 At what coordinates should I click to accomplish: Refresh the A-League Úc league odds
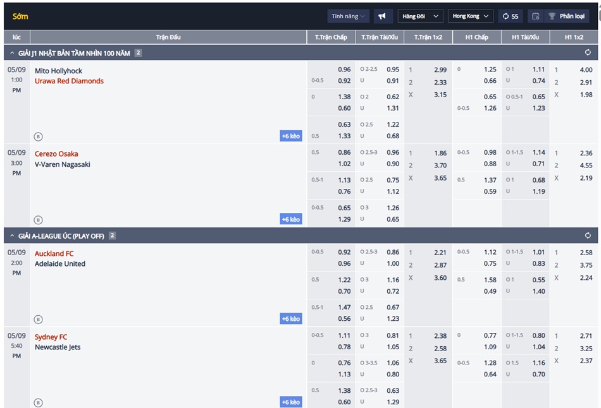(x=588, y=236)
